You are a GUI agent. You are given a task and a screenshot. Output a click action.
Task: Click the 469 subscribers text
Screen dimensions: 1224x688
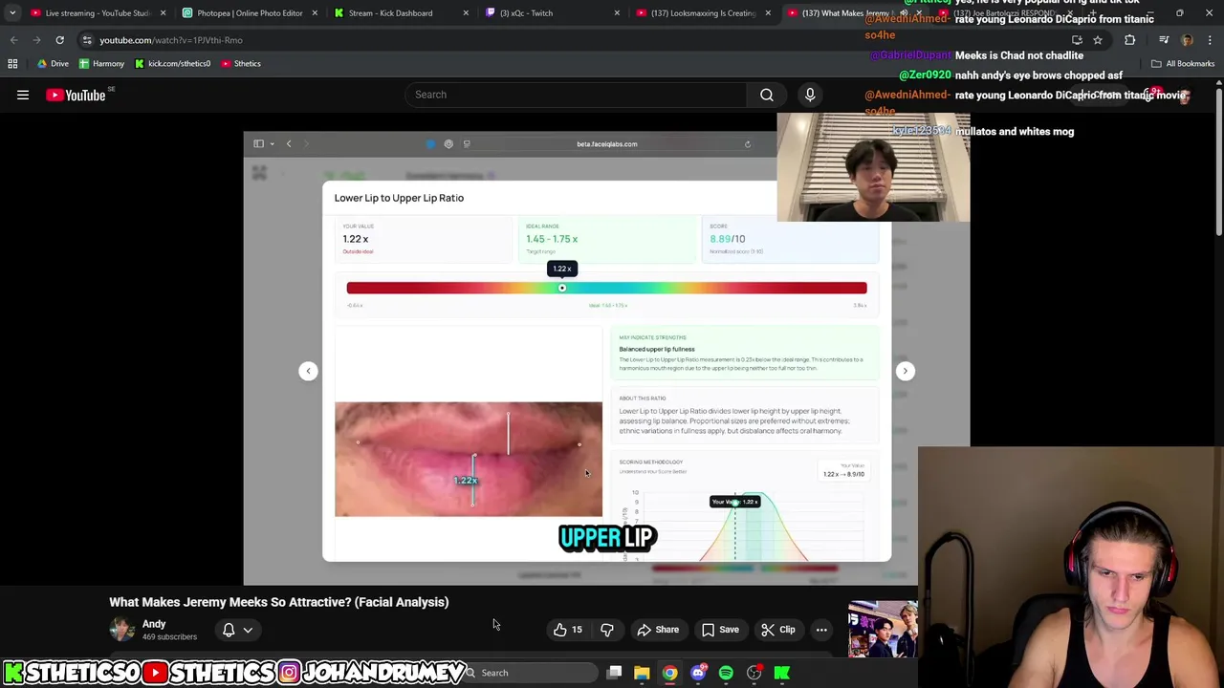[169, 637]
